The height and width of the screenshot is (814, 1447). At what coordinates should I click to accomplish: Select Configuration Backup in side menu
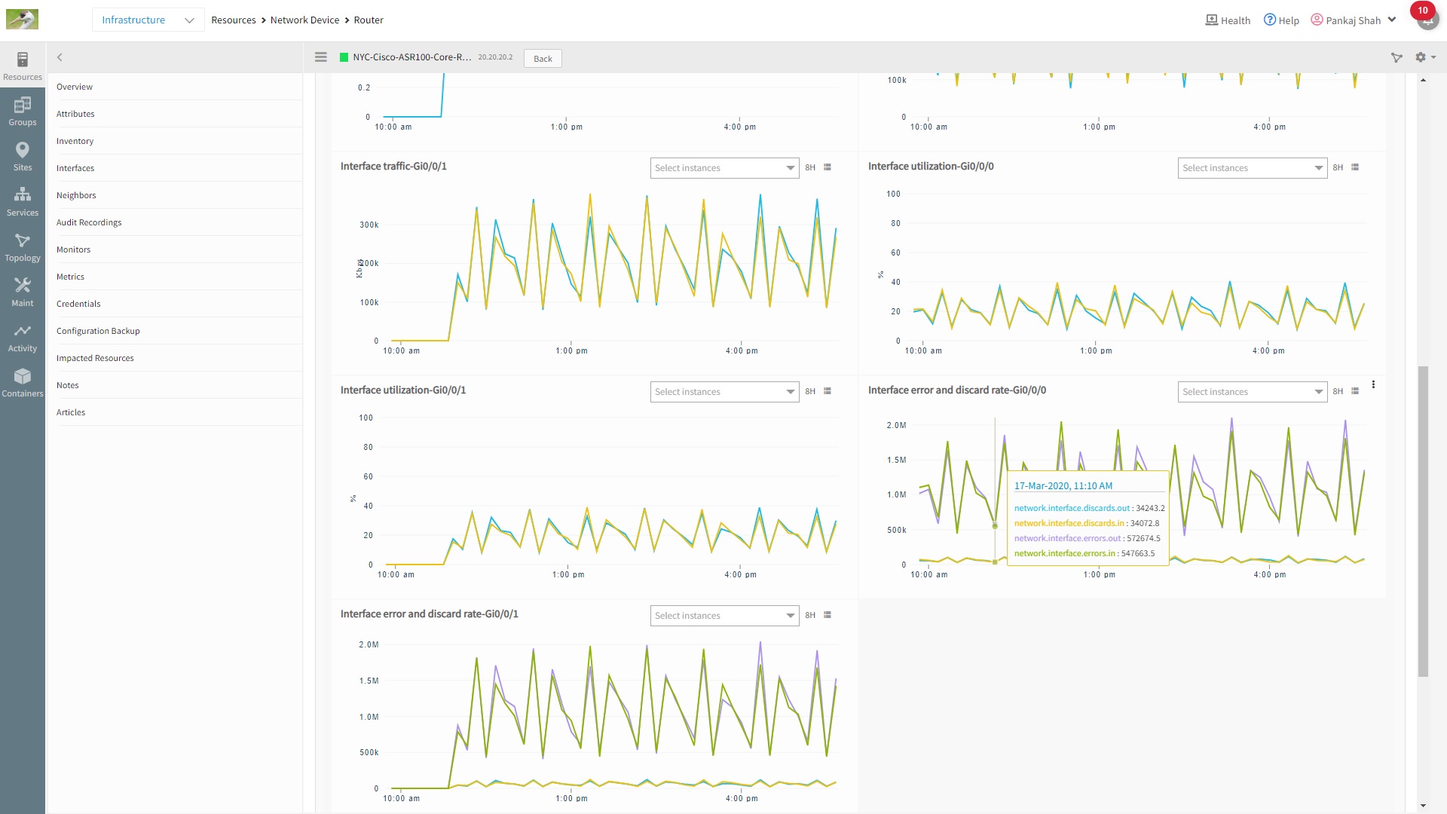[98, 331]
